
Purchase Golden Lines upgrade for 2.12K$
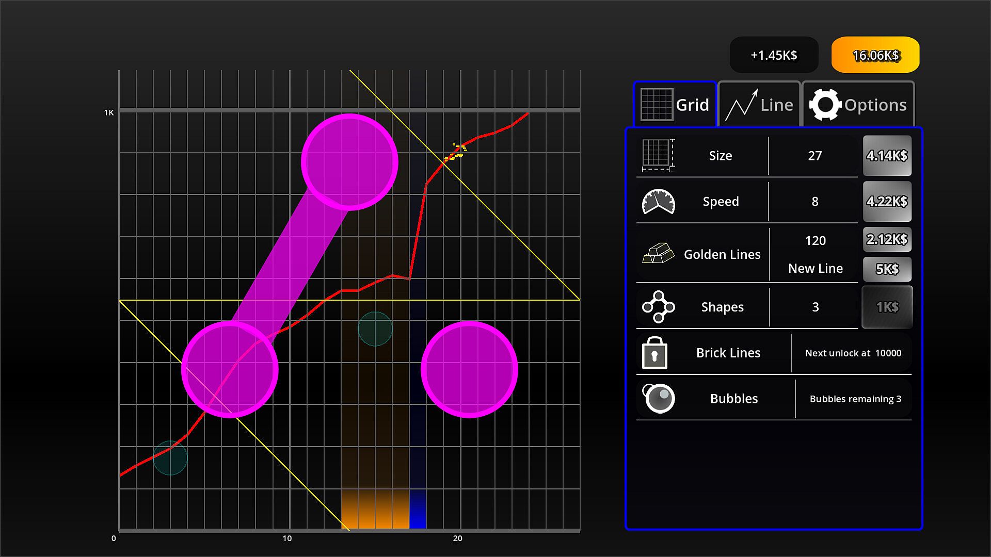click(x=887, y=239)
